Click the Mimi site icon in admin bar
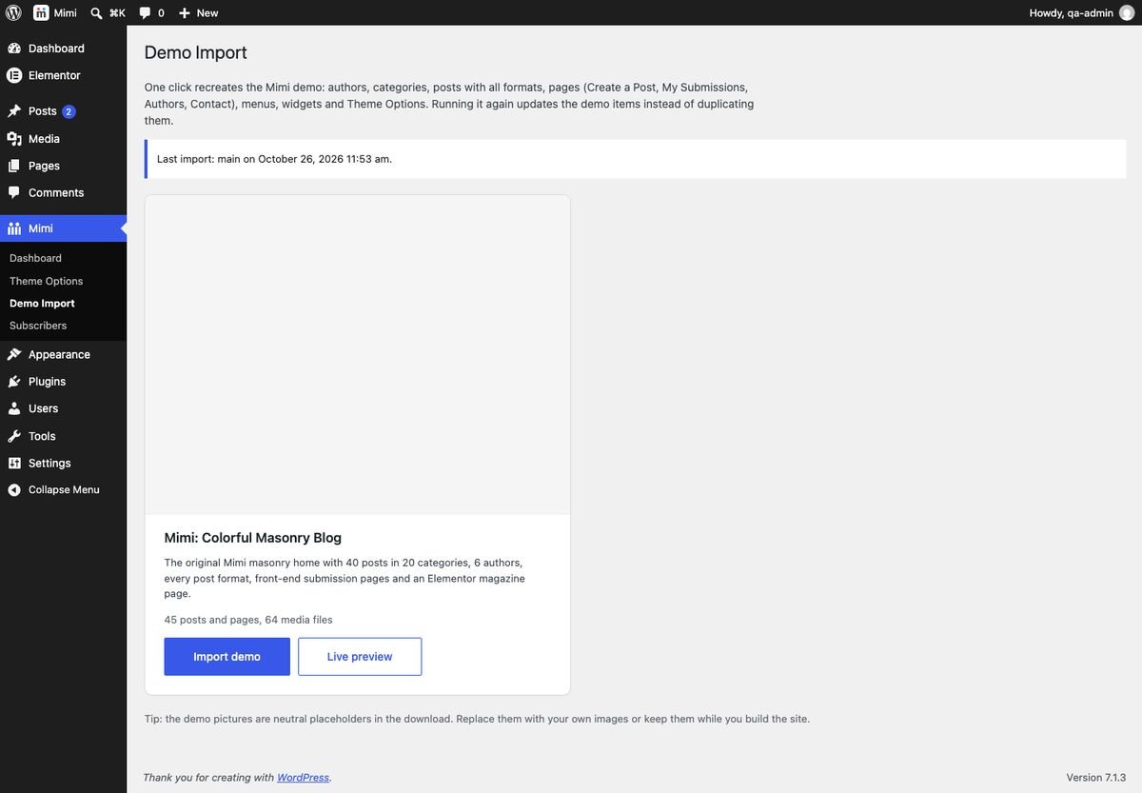1142x793 pixels. [42, 12]
